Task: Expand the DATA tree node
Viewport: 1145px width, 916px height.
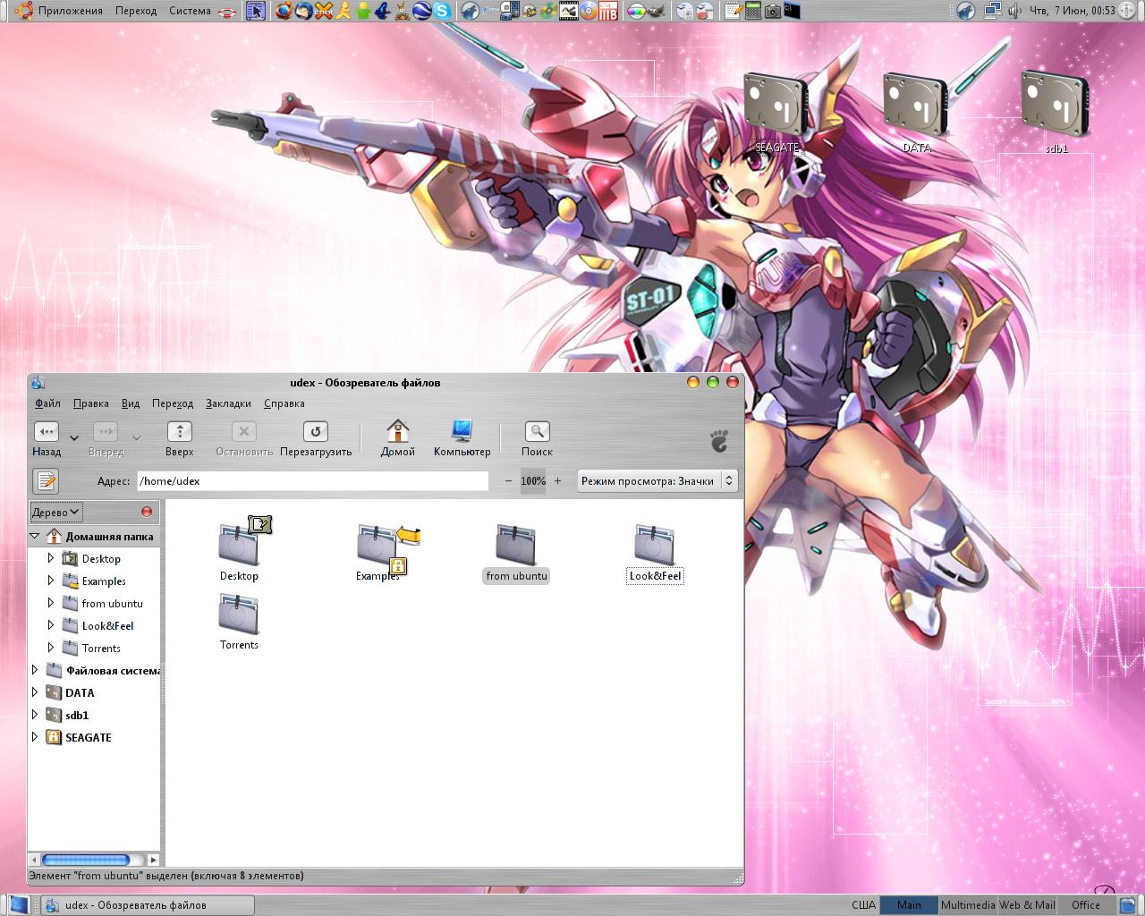Action: 35,692
